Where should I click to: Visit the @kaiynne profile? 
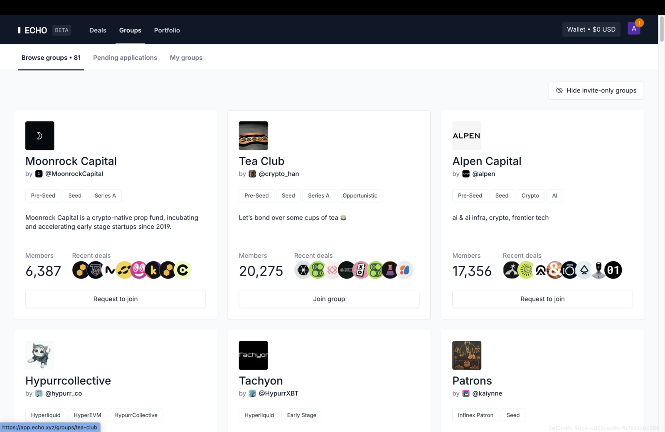coord(487,393)
